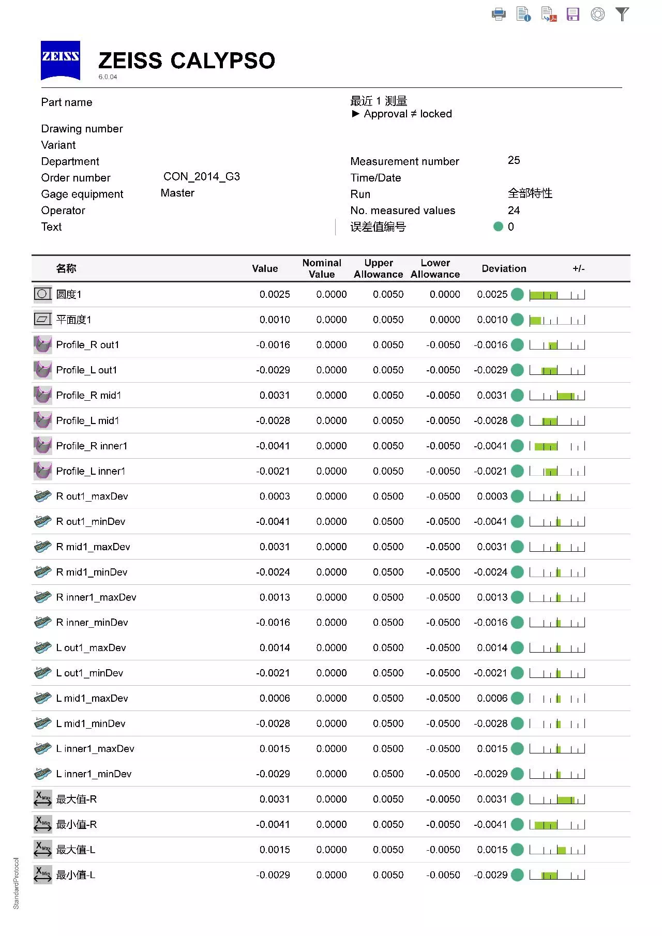This screenshot has width=662, height=936.
Task: Open the gear settings icon
Action: tap(597, 14)
